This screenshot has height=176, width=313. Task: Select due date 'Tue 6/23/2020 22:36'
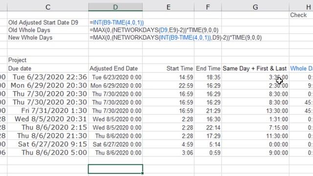click(50, 77)
